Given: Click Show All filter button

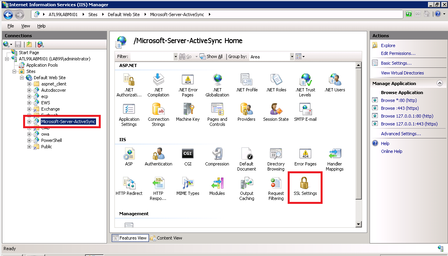Looking at the screenshot, I should pos(211,56).
